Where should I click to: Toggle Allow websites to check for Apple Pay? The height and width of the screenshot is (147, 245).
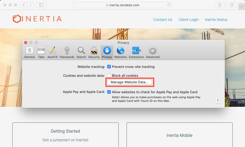109,92
